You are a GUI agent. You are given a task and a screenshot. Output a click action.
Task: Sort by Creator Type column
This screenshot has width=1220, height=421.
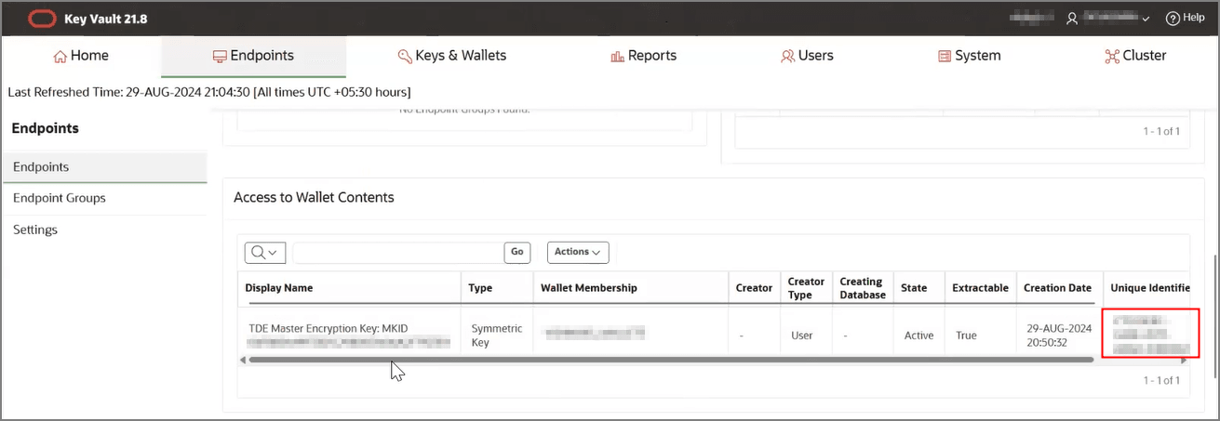pos(806,288)
